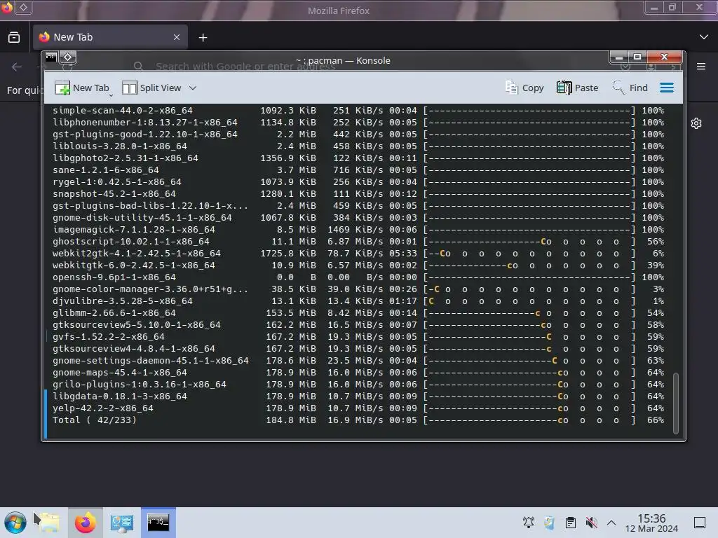718x538 pixels.
Task: Open a New Tab in Konsole
Action: (x=81, y=88)
